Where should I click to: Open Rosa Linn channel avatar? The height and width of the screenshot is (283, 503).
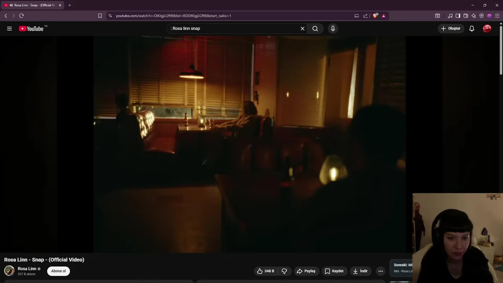pos(9,271)
